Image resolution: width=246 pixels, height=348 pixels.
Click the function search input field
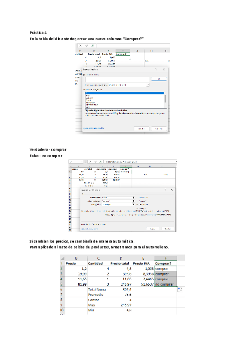(116, 79)
